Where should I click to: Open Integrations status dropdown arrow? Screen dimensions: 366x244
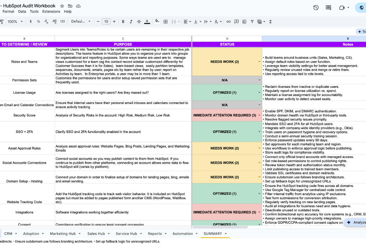click(260, 212)
